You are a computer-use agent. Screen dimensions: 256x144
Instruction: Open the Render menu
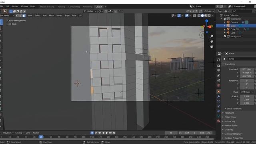pyautogui.click(x=15, y=6)
